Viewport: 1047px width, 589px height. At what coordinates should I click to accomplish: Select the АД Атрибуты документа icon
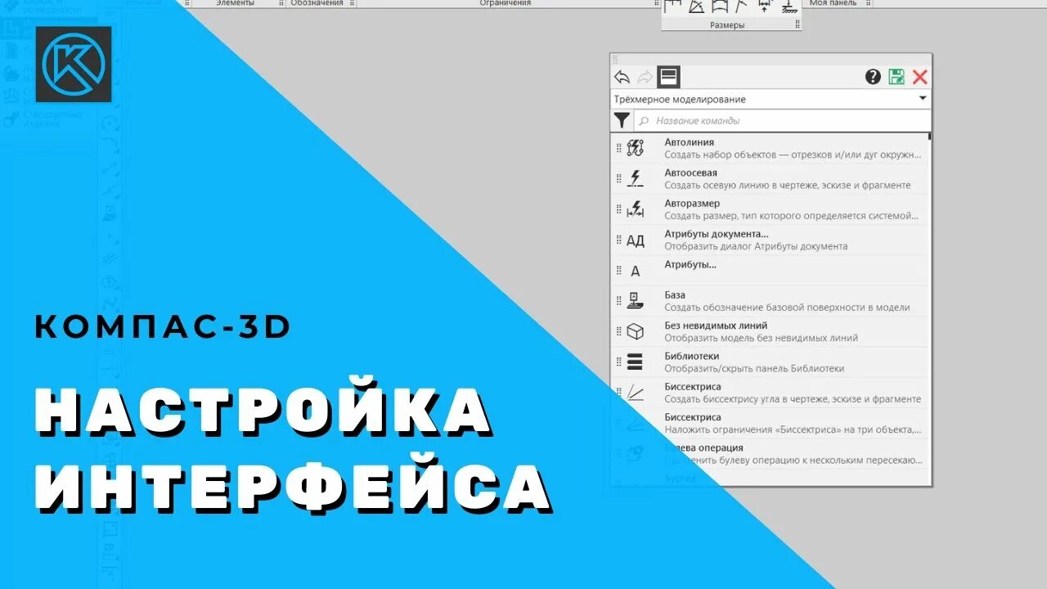coord(636,241)
